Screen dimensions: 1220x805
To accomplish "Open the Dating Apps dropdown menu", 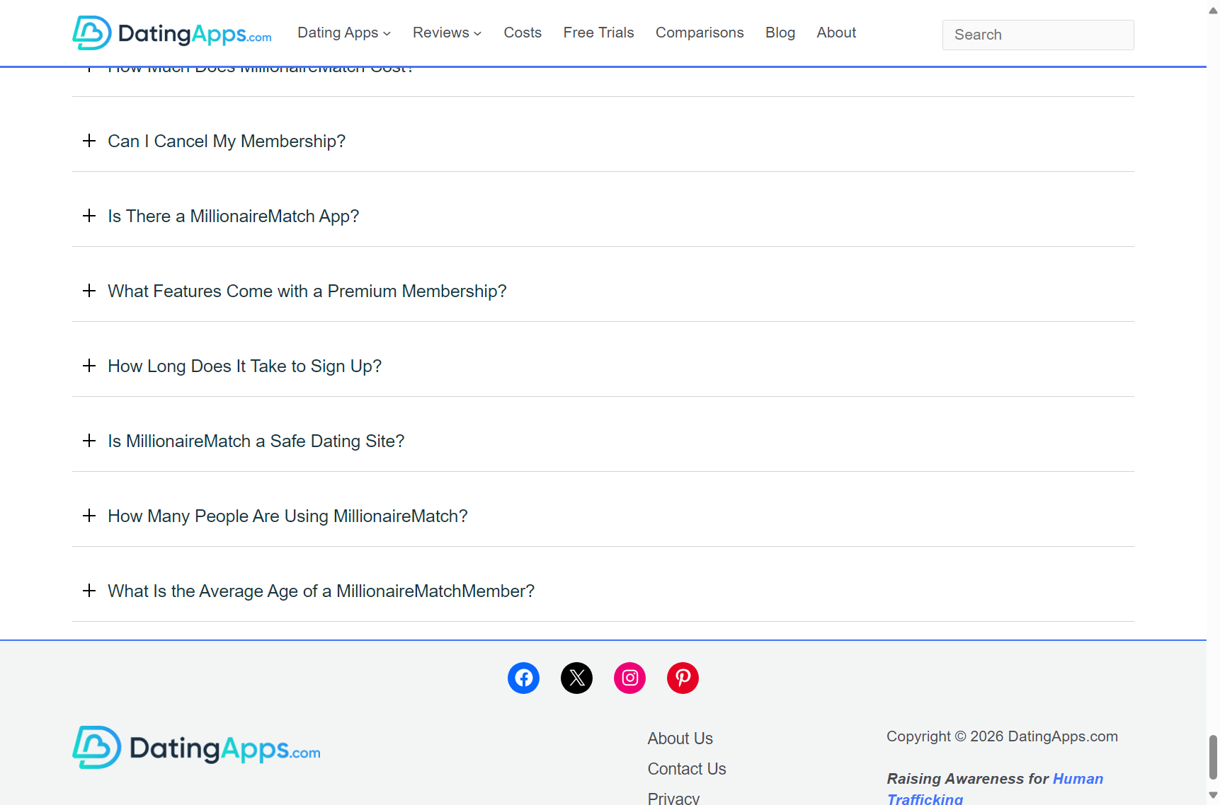I will coord(344,33).
